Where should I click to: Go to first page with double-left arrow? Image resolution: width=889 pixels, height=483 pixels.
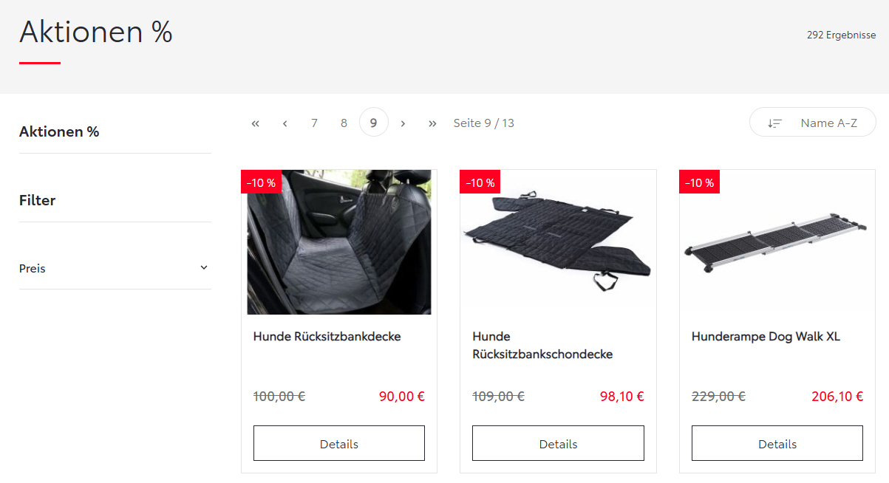pos(256,123)
